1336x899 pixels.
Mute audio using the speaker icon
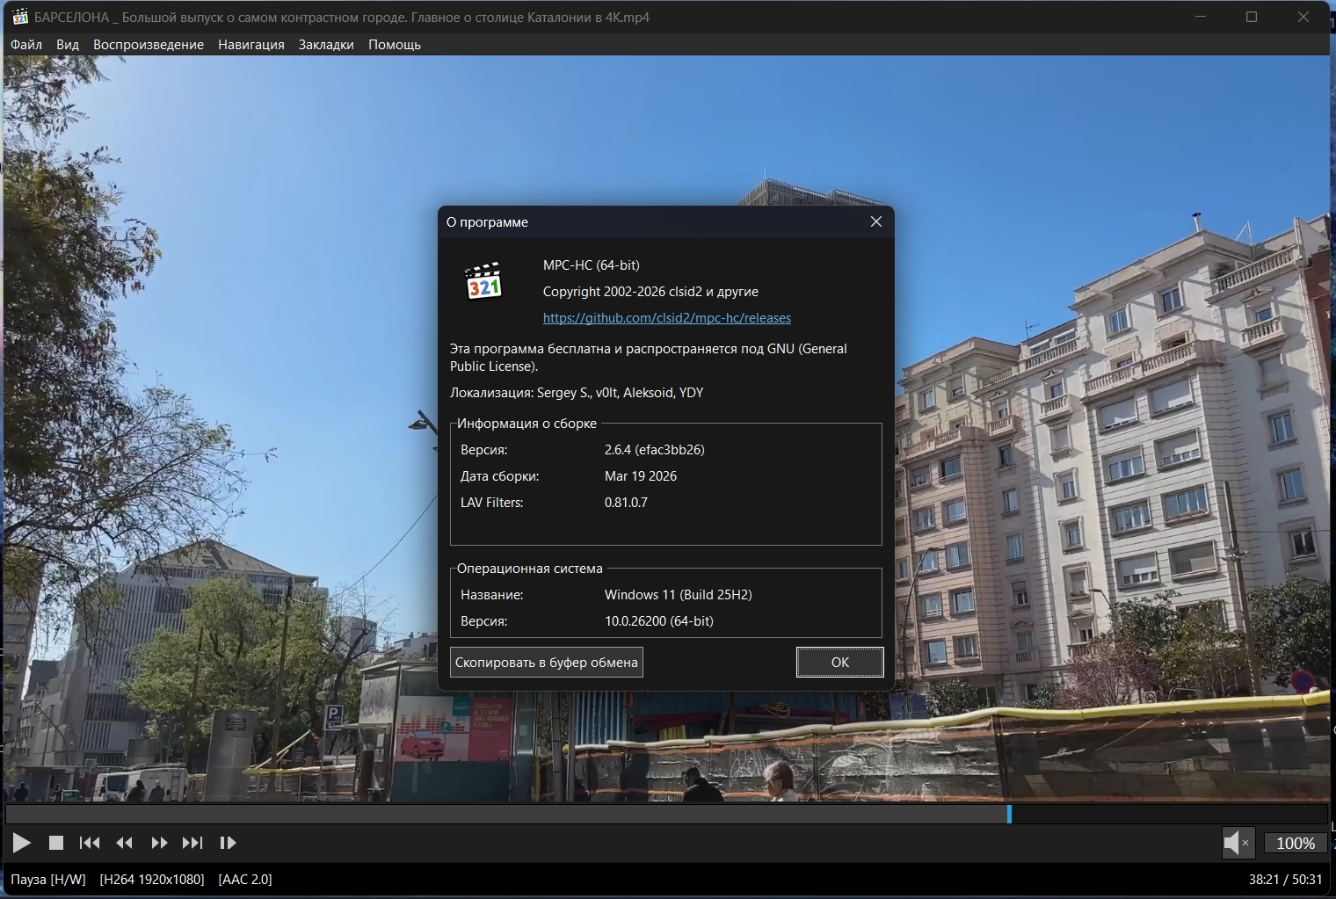click(x=1236, y=843)
